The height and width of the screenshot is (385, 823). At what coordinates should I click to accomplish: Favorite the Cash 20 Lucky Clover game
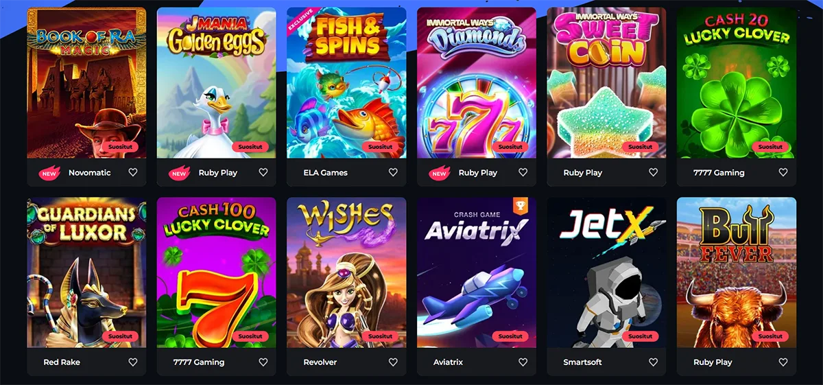[x=783, y=173]
